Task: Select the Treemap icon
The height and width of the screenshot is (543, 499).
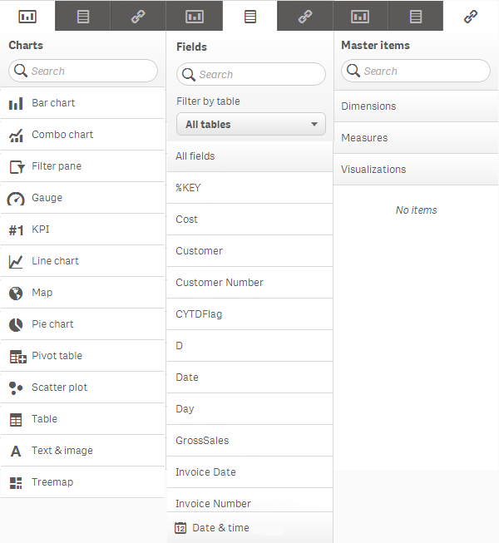Action: pyautogui.click(x=16, y=483)
